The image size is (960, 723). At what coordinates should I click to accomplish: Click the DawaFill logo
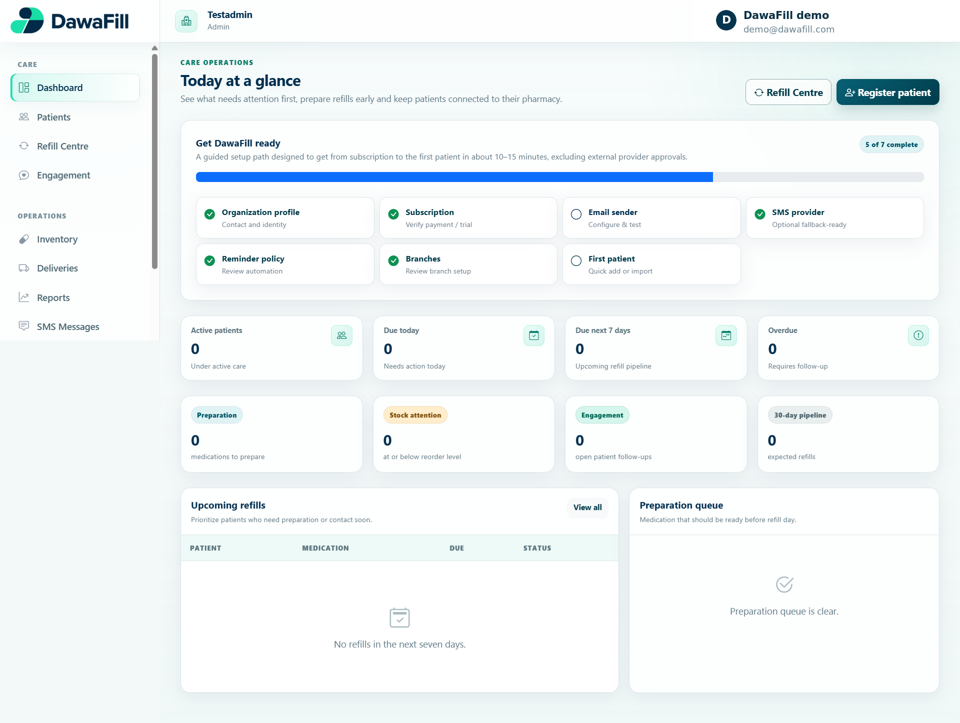69,21
